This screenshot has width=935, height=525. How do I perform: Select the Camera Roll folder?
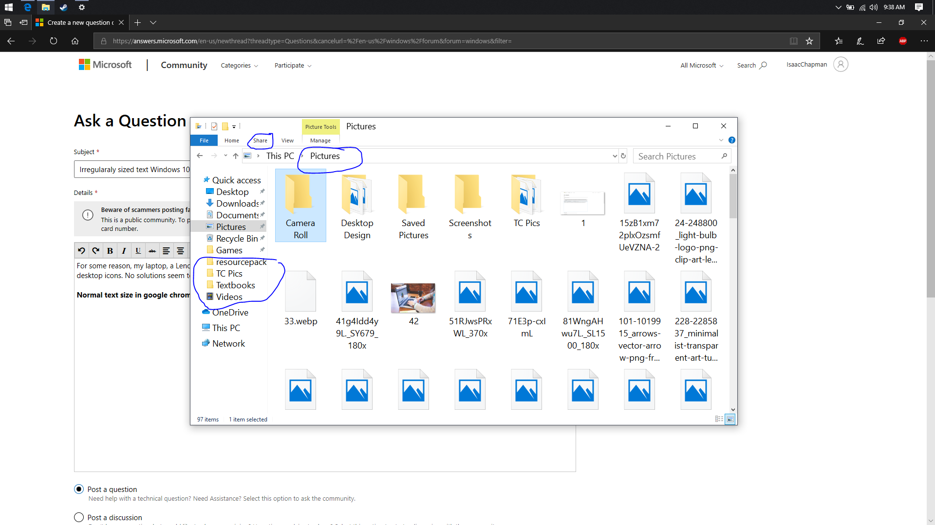[300, 206]
